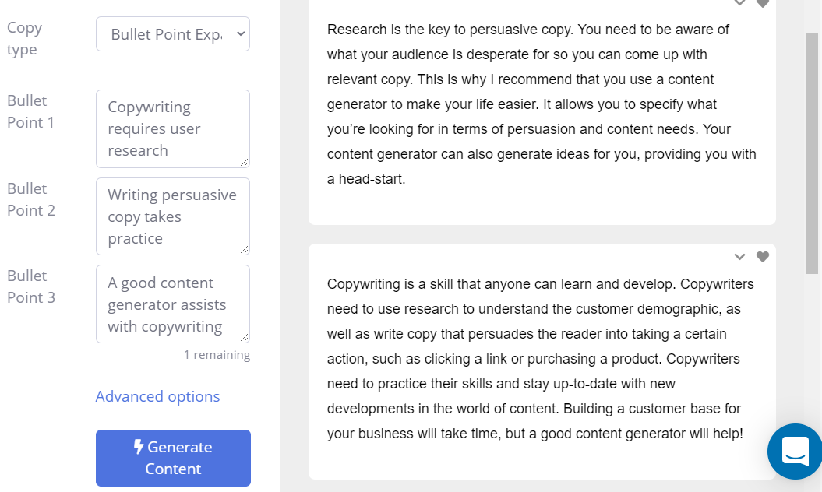
Task: Open the chat support bubble
Action: (x=794, y=452)
